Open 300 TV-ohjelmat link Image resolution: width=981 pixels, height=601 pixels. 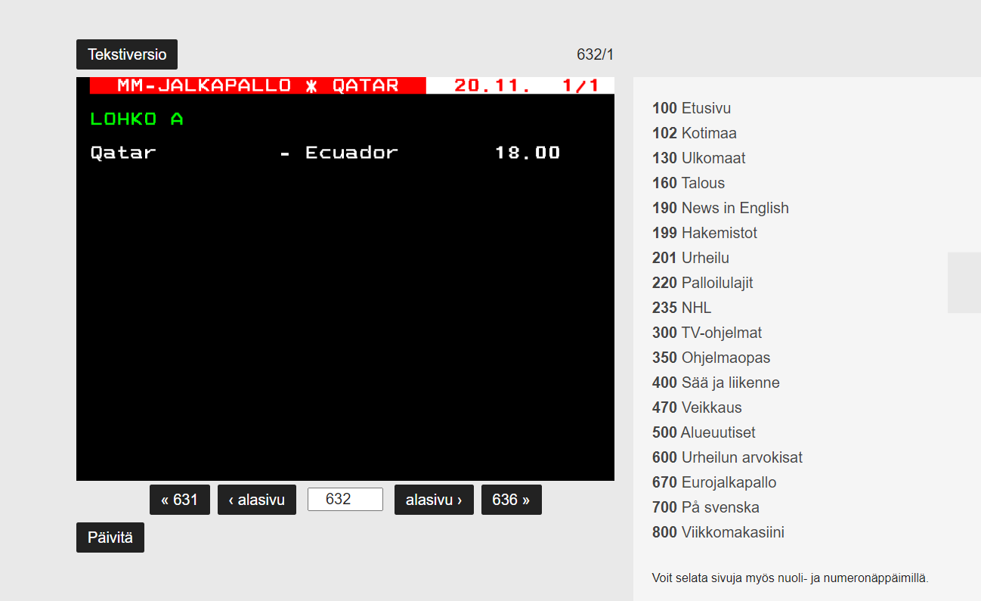(707, 333)
